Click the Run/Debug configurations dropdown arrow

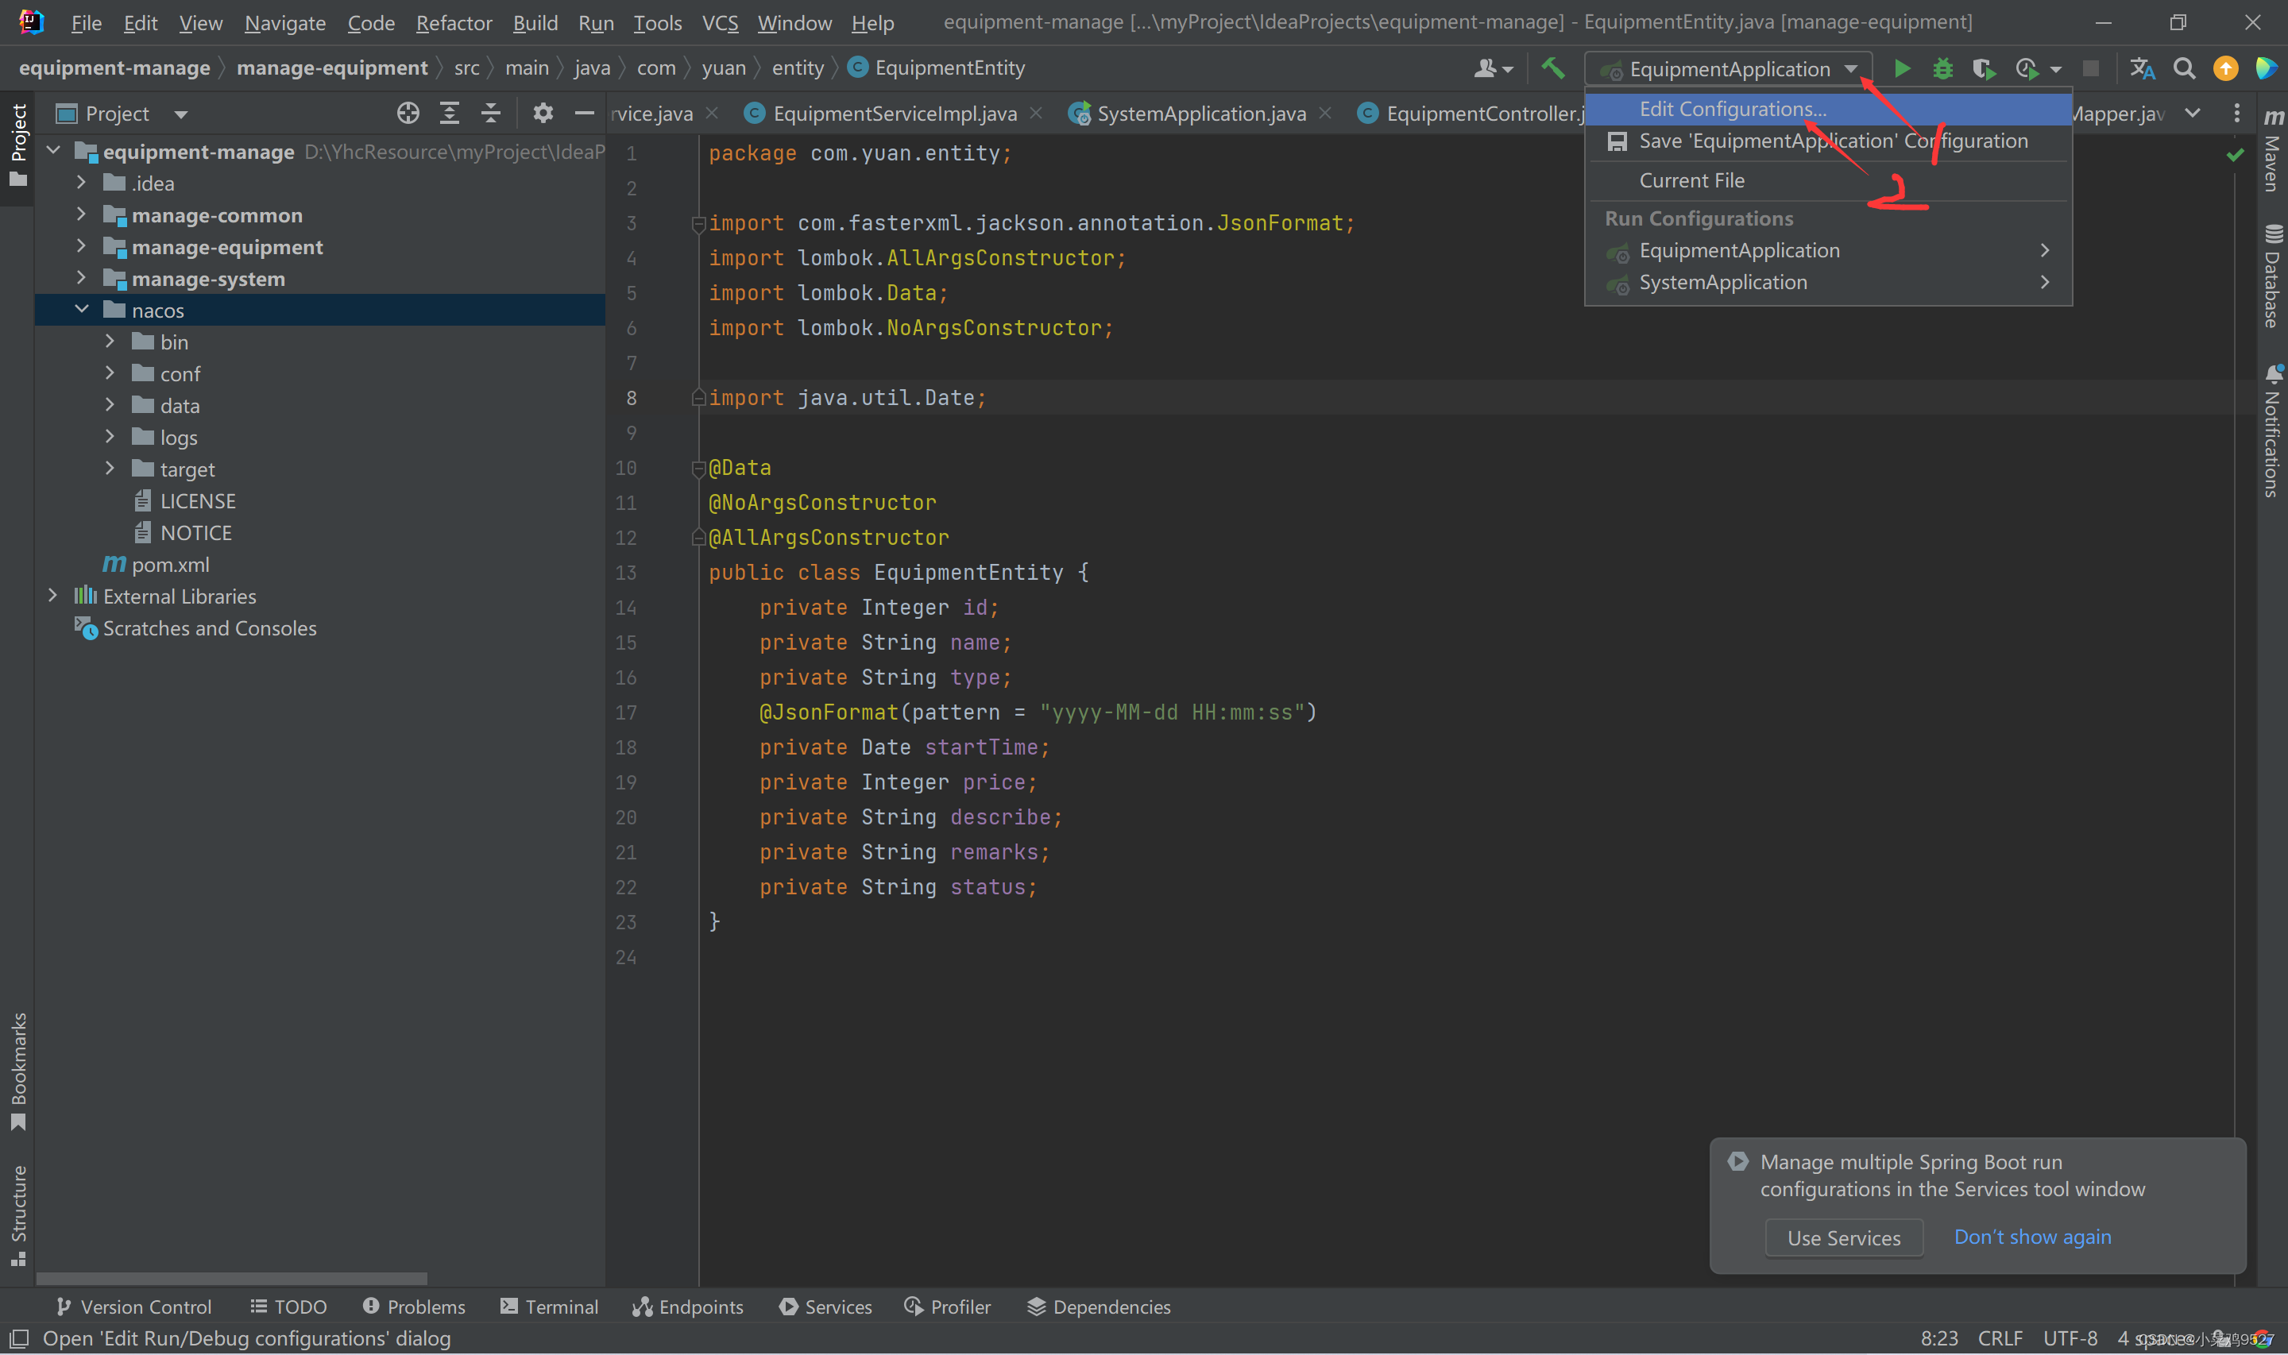pyautogui.click(x=1854, y=68)
